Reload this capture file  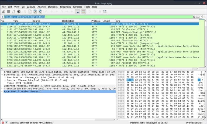coord(40,12)
